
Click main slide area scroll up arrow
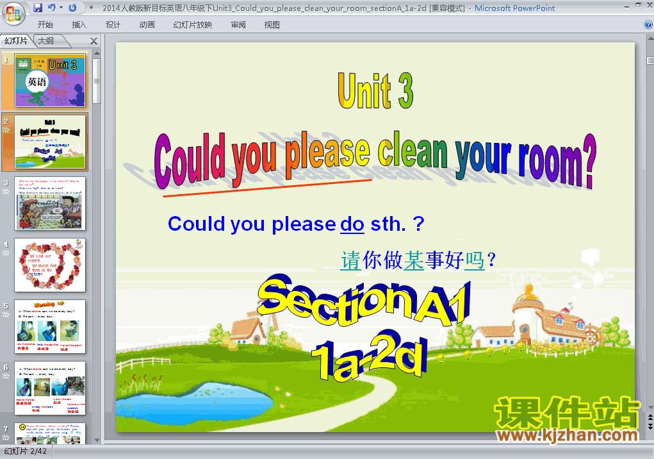(x=650, y=38)
